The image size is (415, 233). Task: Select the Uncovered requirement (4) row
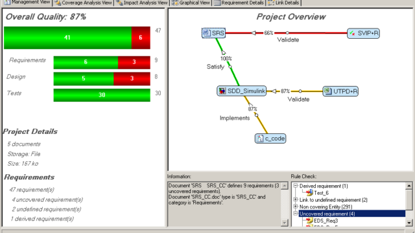[352, 214]
